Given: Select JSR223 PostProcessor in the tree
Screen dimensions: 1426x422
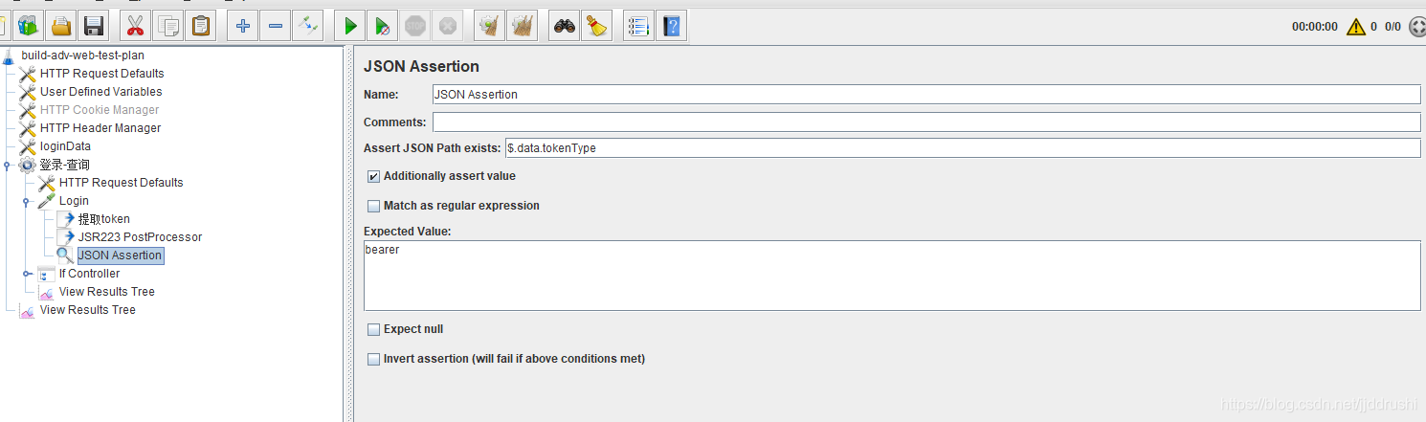Looking at the screenshot, I should pyautogui.click(x=140, y=237).
